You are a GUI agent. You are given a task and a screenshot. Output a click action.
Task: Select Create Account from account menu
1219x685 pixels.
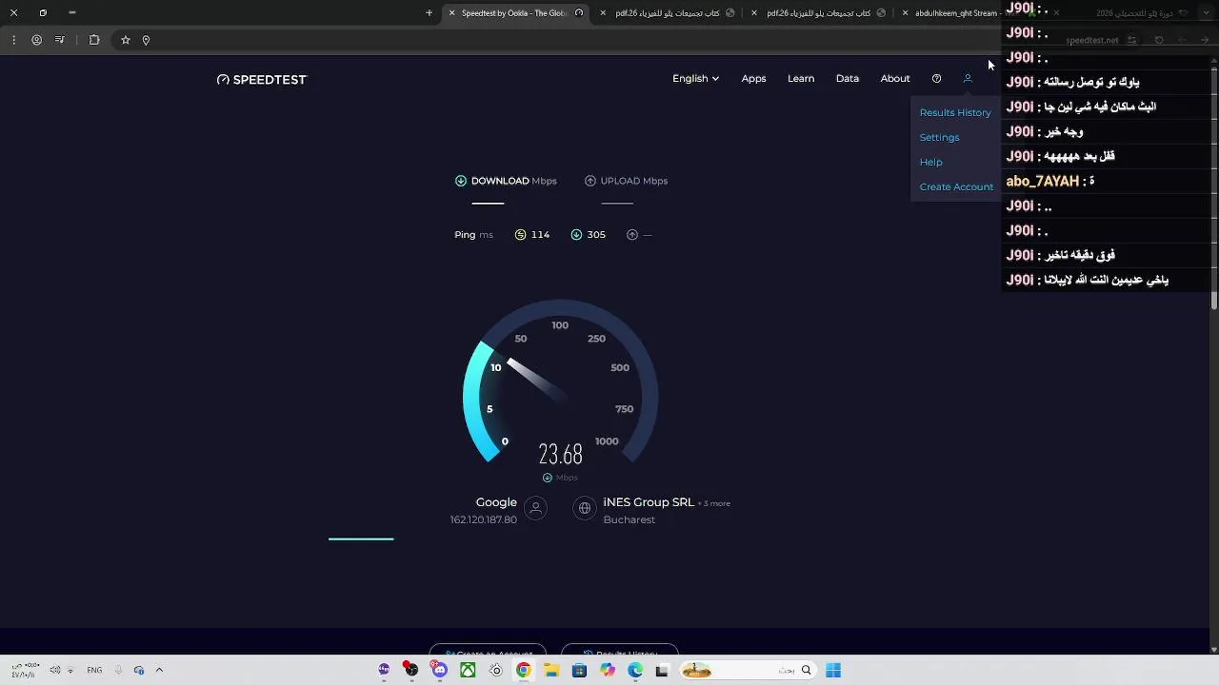tap(956, 187)
